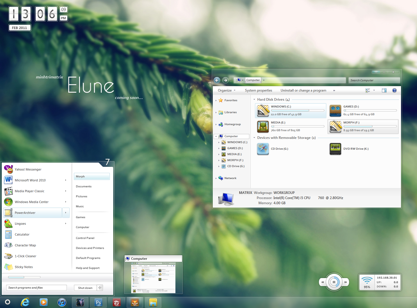Pause playback in the media widget
The image size is (417, 308).
(x=334, y=282)
